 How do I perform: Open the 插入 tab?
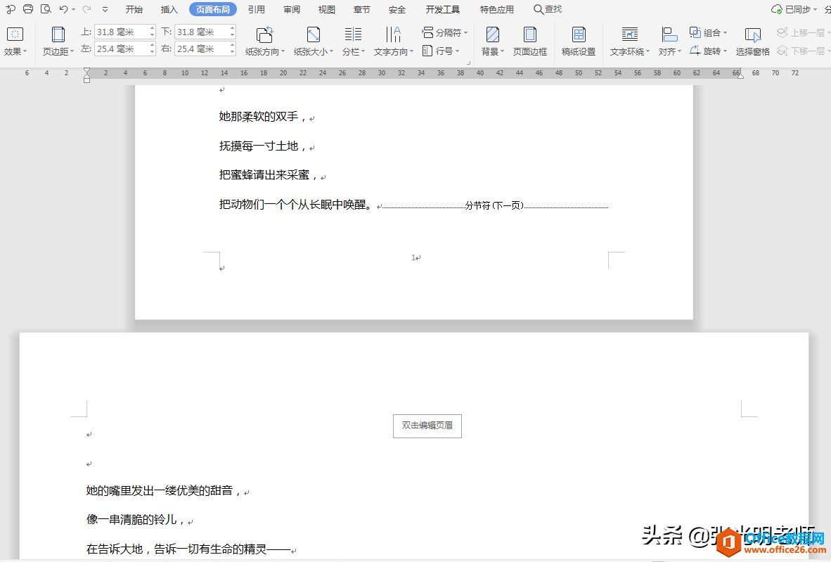[169, 10]
